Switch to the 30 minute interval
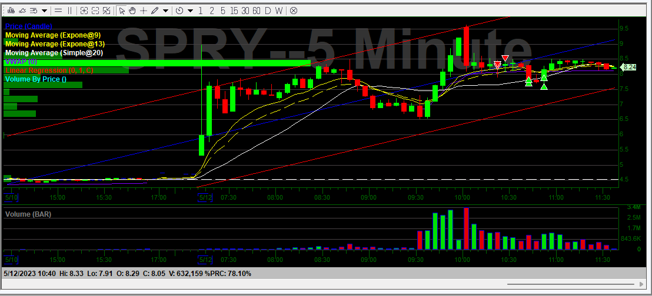This screenshot has width=652, height=296. (245, 11)
